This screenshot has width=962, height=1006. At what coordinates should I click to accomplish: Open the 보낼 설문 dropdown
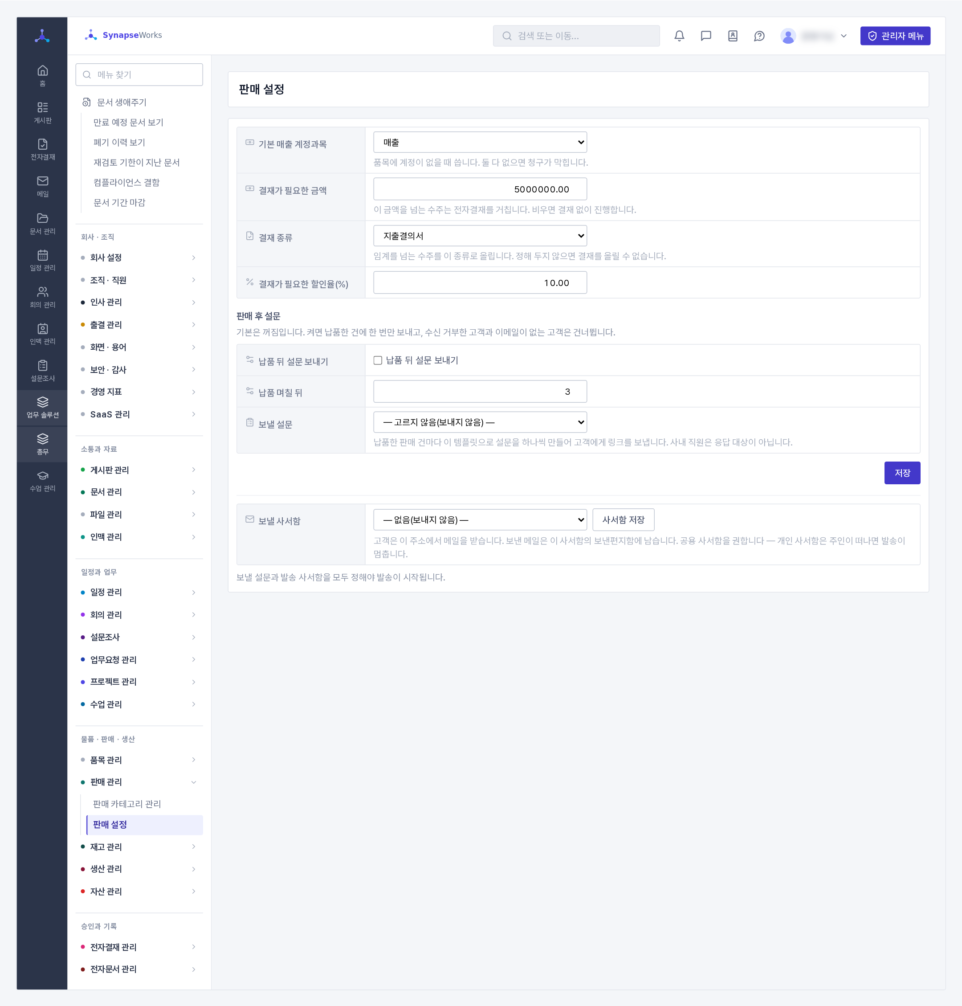[480, 422]
